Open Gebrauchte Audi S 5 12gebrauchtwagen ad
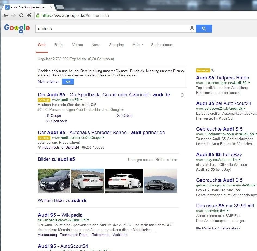This screenshot has width=257, height=251. 219,129
